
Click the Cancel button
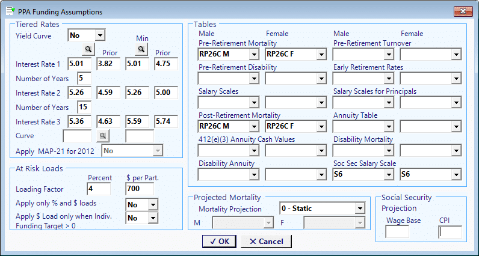tap(266, 242)
